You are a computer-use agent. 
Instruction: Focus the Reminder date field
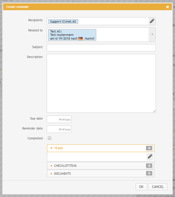point(59,129)
